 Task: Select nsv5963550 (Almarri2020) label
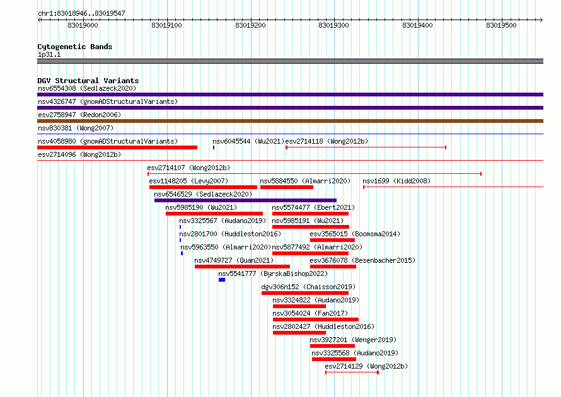coord(226,247)
